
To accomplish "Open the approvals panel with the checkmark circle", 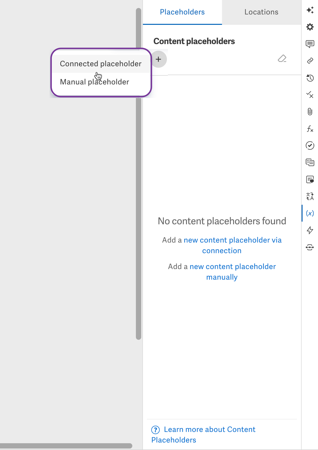I will pos(310,146).
